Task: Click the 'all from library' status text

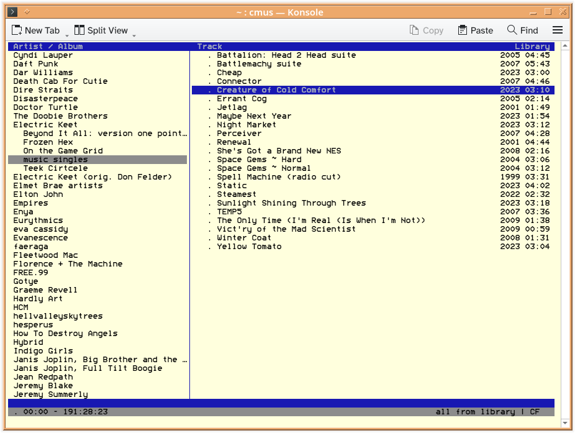Action: [x=475, y=412]
